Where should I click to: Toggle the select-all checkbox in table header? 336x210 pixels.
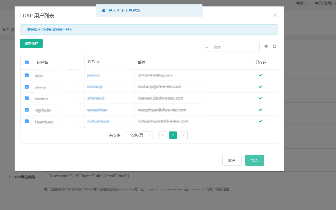pyautogui.click(x=27, y=62)
